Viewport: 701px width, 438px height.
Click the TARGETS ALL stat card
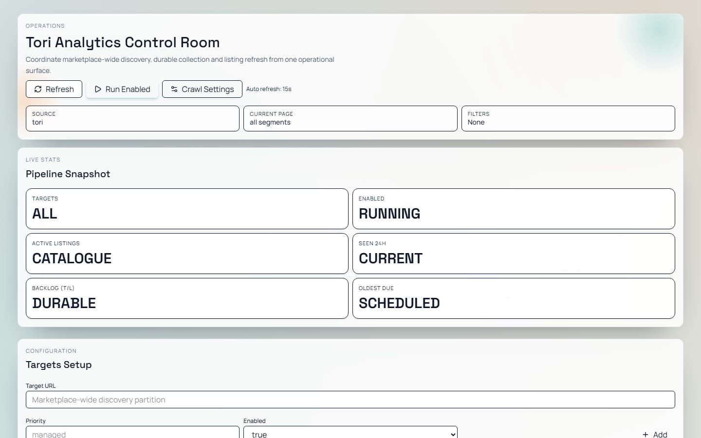click(187, 209)
